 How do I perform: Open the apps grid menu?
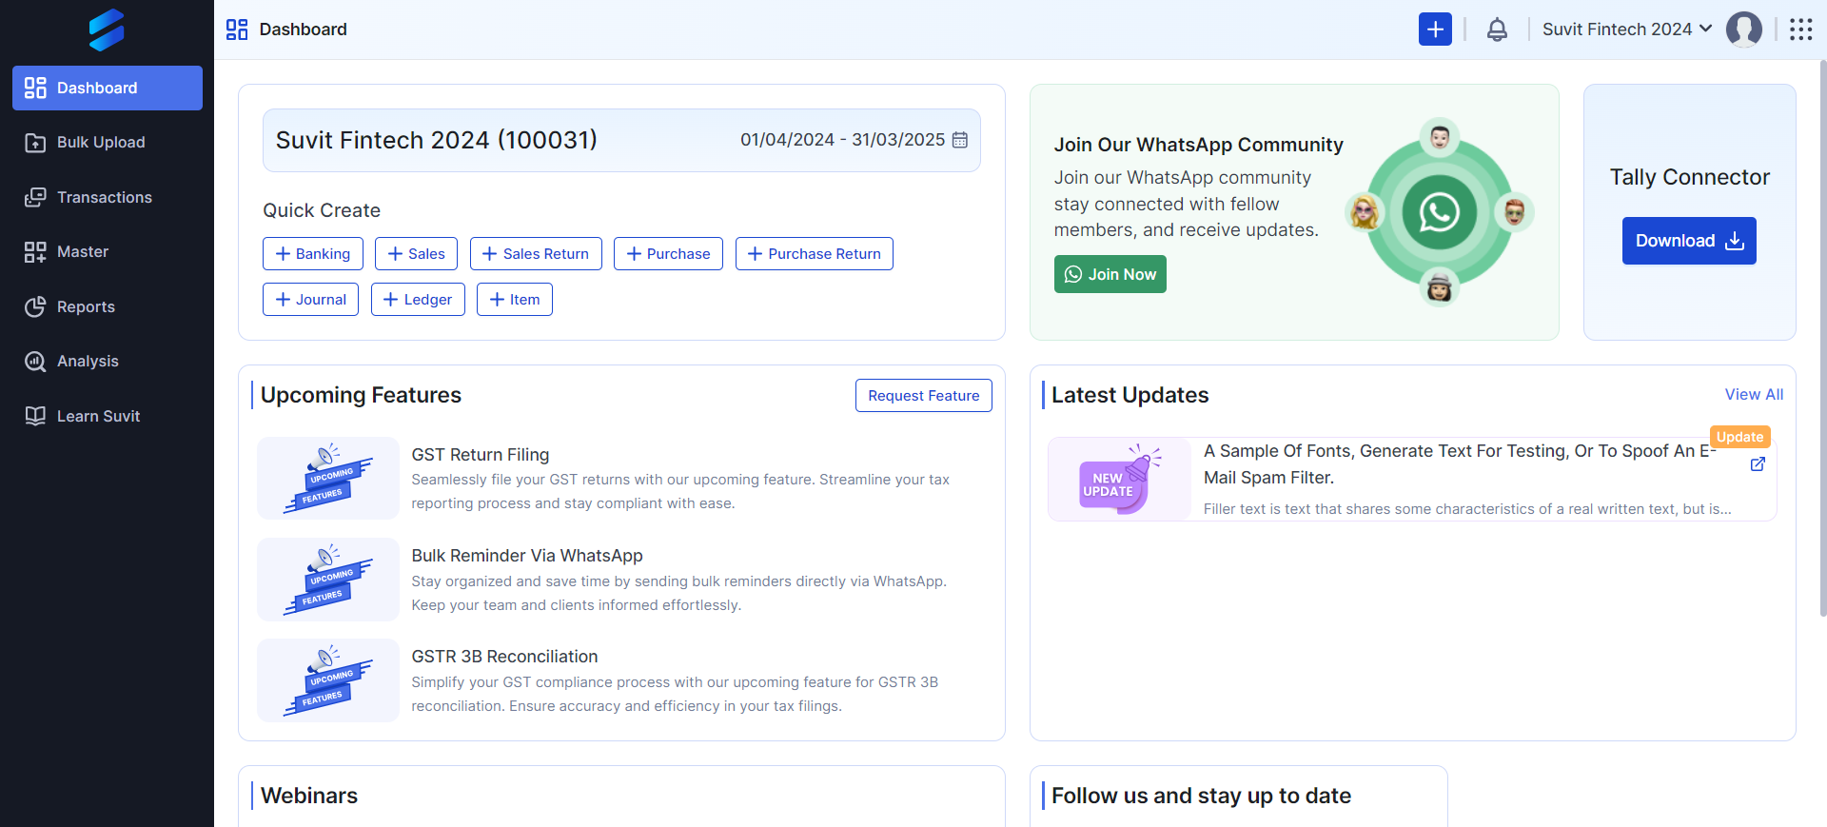coord(1800,30)
